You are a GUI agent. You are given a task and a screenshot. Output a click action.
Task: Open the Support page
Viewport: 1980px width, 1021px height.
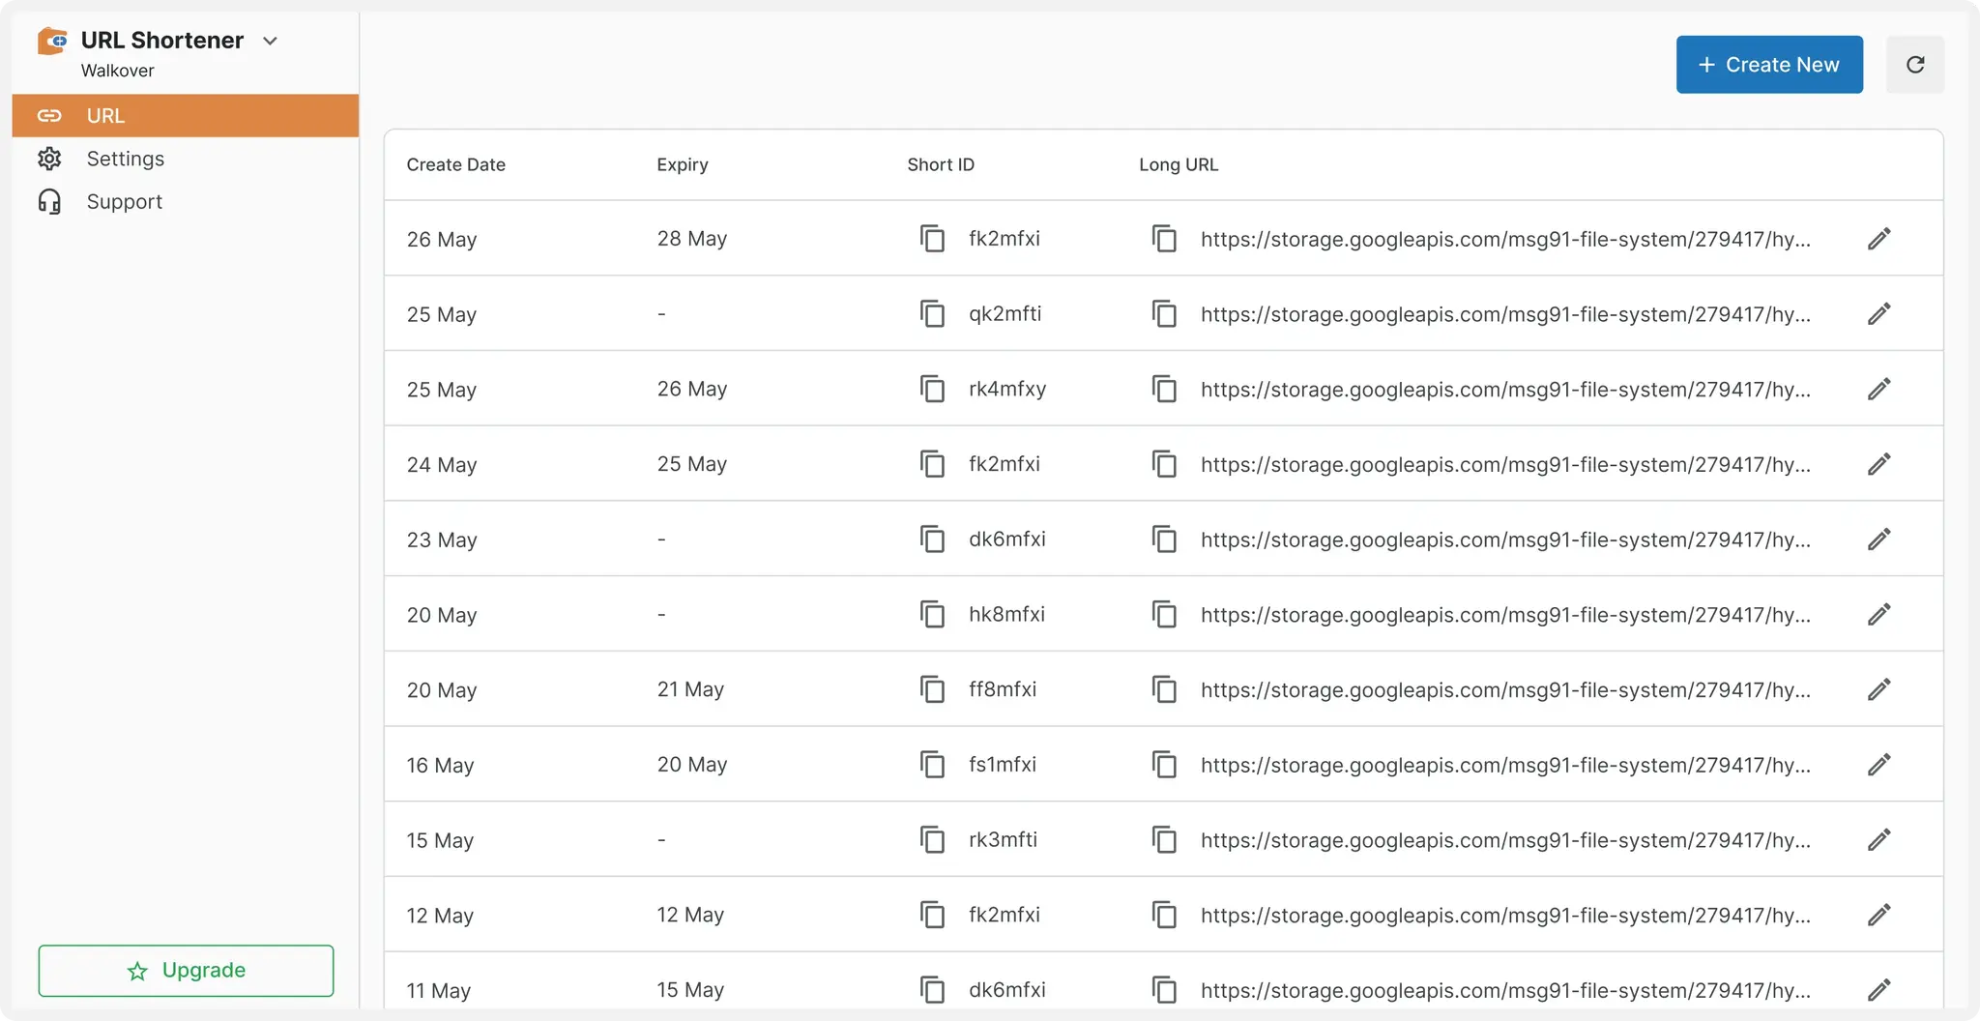[124, 202]
